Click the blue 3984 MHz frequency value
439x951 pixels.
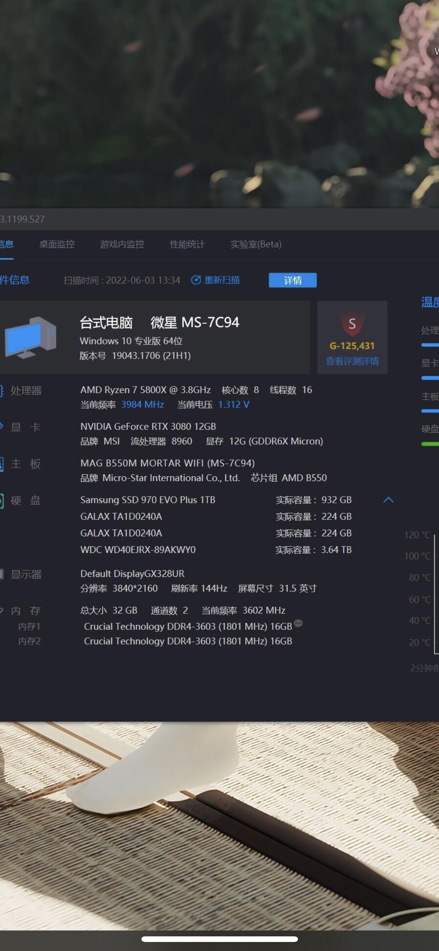pos(143,405)
